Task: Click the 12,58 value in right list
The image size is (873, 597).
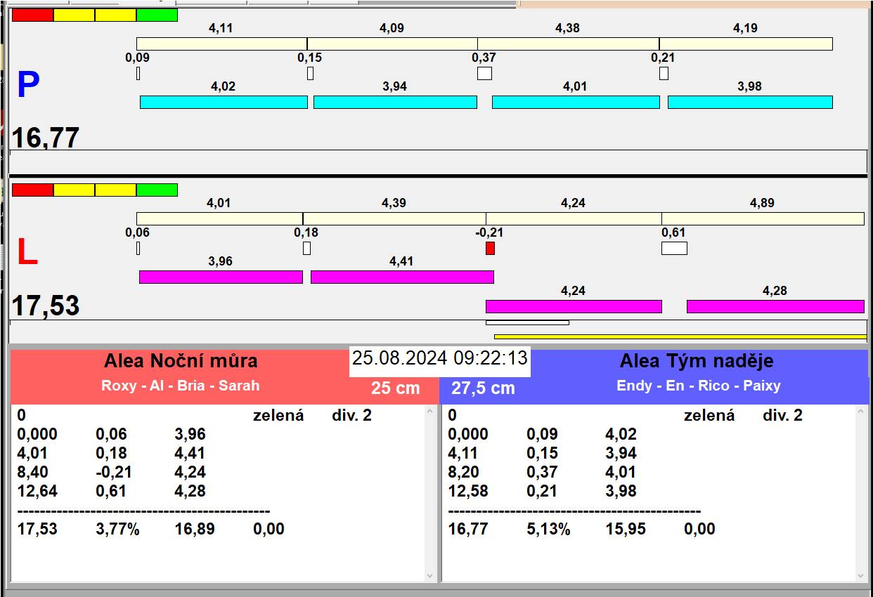Action: (x=468, y=491)
